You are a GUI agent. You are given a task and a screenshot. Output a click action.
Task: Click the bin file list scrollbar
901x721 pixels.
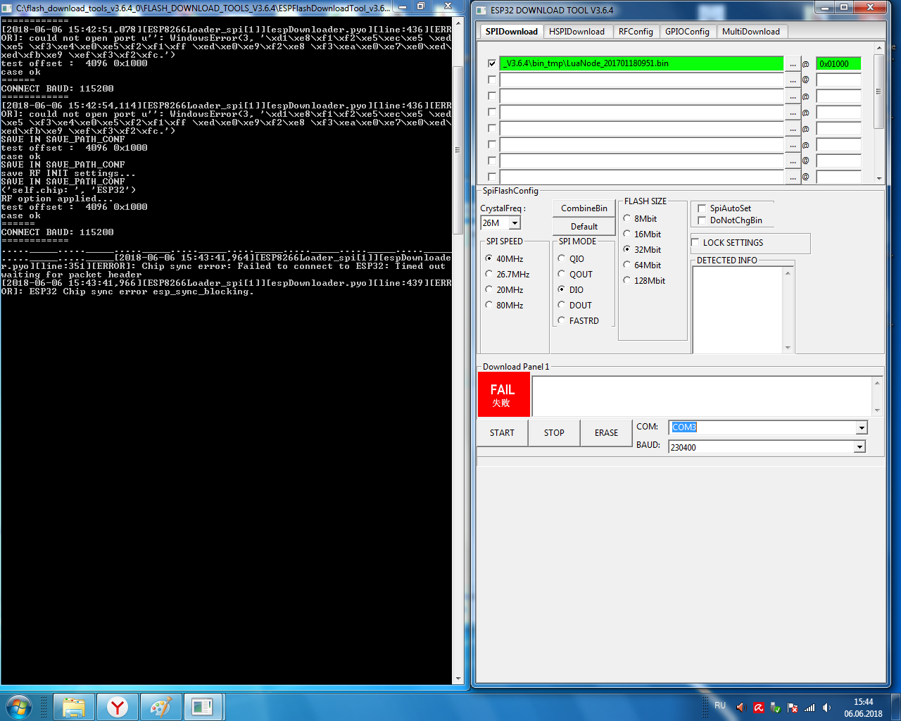(878, 113)
